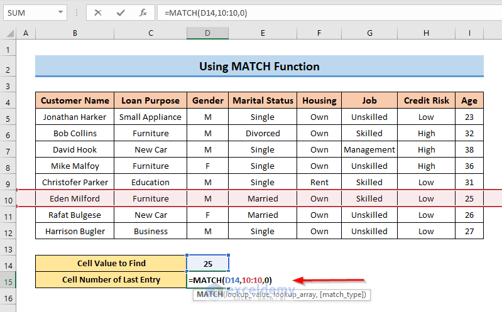Select row 4 header
The image size is (502, 312).
pos(8,100)
